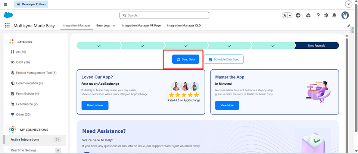The width and height of the screenshot is (358, 154).
Task: Open the Integration Manager OLD tab
Action: (x=184, y=26)
